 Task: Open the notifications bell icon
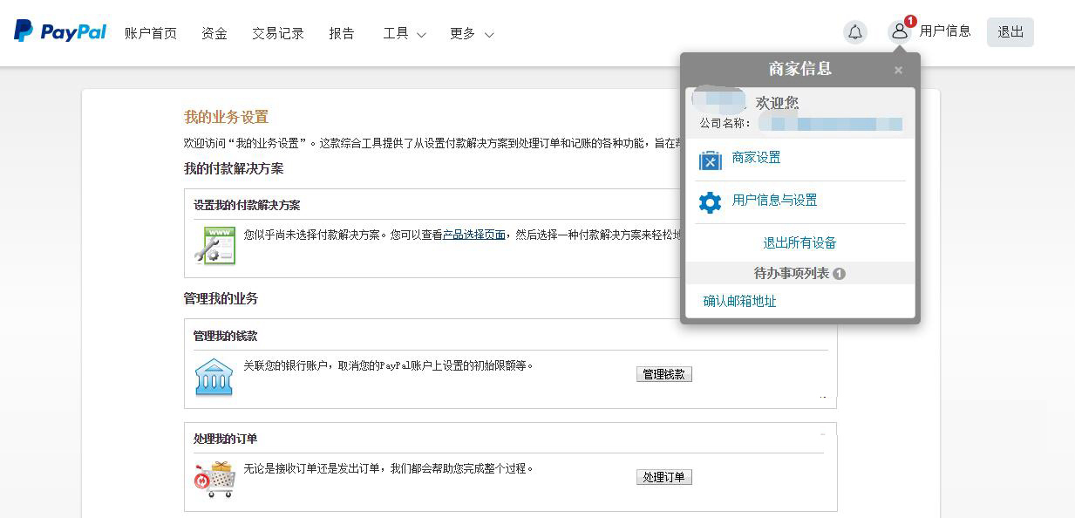pyautogui.click(x=855, y=32)
